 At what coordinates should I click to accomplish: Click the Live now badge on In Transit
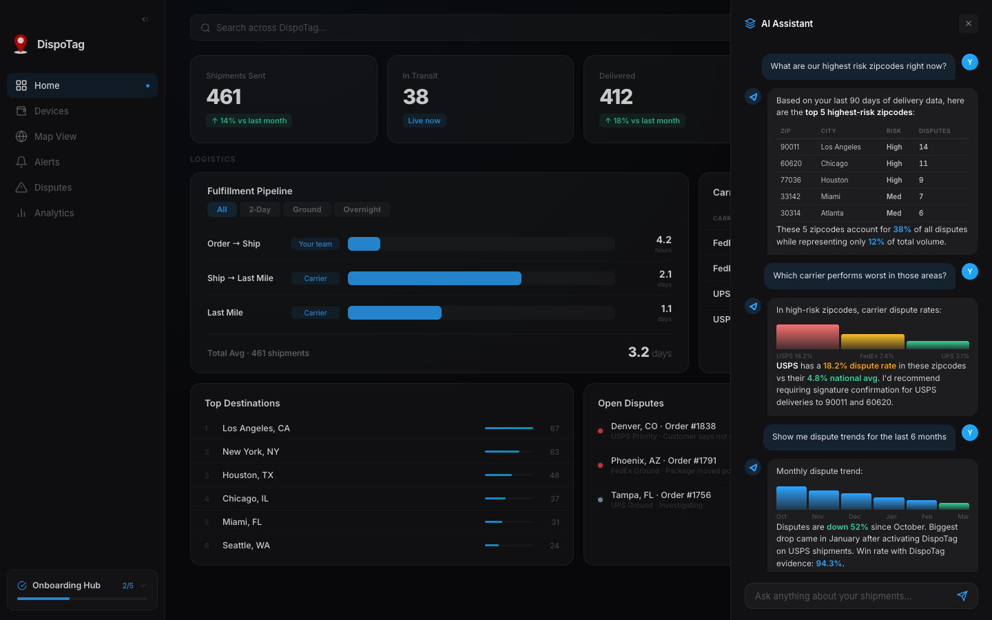pyautogui.click(x=424, y=120)
